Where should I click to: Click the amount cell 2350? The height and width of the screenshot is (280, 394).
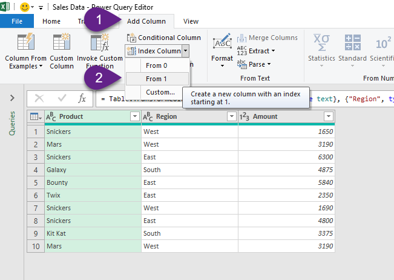coord(287,195)
